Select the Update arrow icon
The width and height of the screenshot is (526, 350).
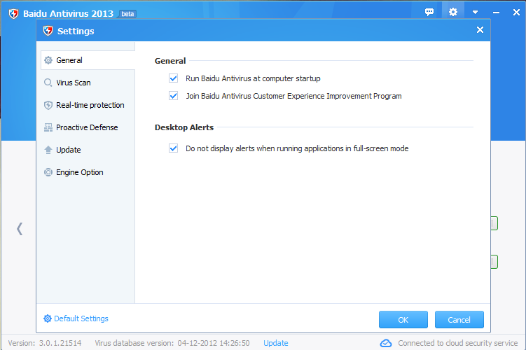(x=48, y=150)
